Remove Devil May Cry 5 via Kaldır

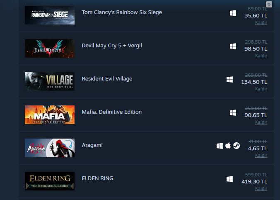(x=261, y=56)
